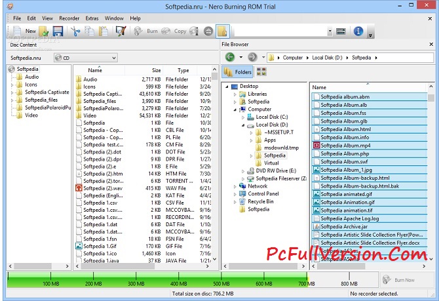The image size is (439, 301).
Task: Open the File menu
Action: (17, 18)
